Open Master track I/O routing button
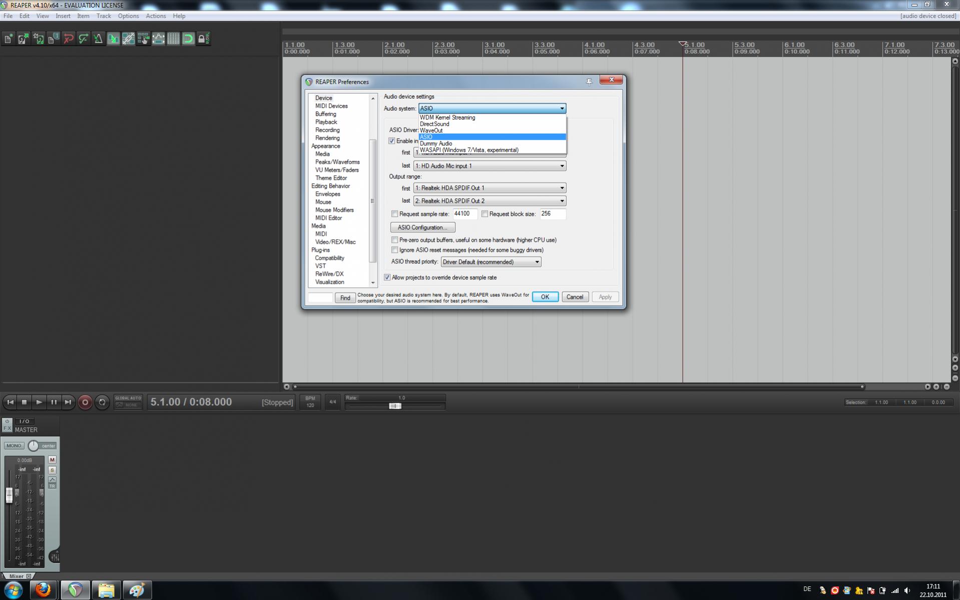 coord(24,421)
